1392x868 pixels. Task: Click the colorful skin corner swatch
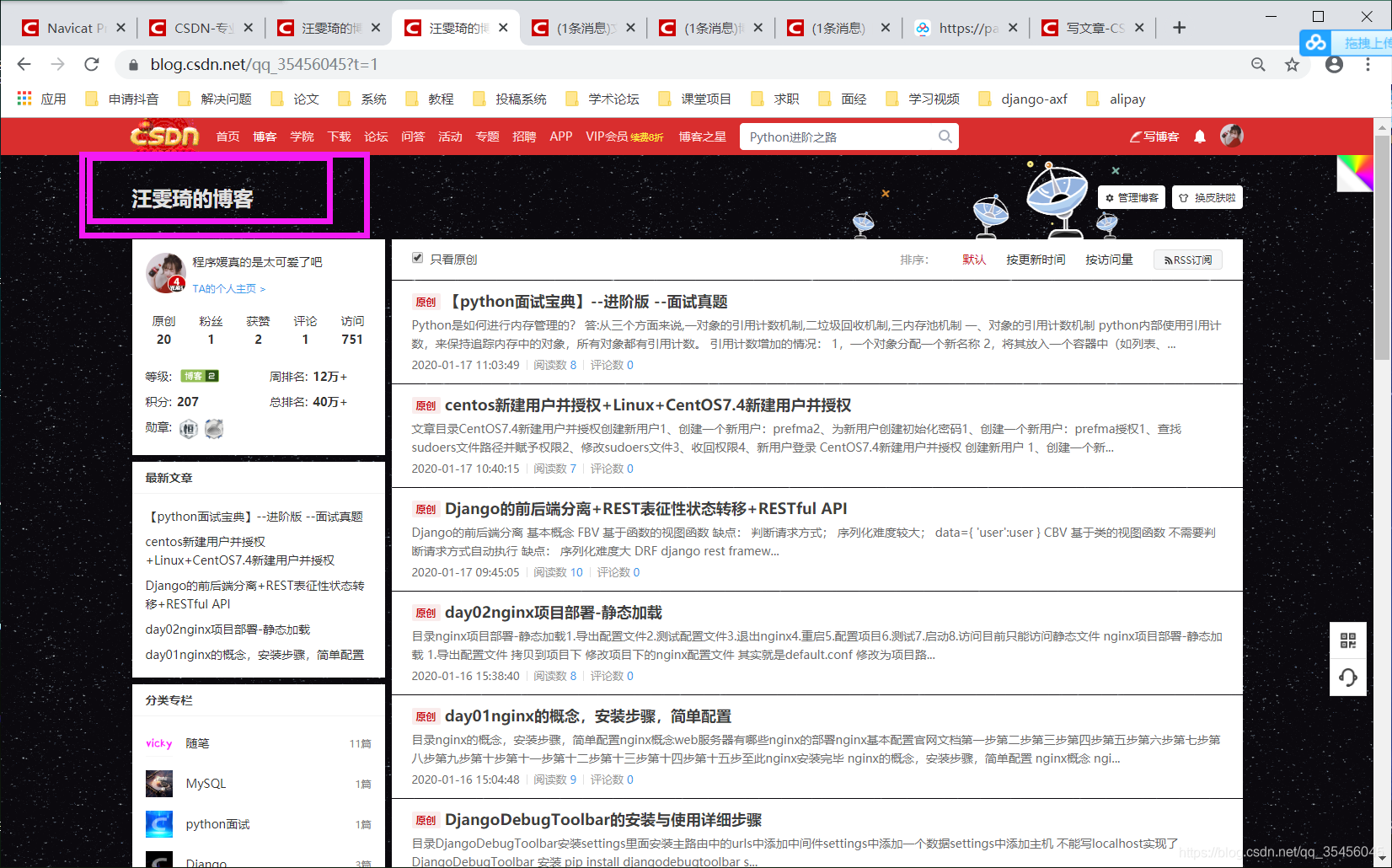pos(1355,173)
